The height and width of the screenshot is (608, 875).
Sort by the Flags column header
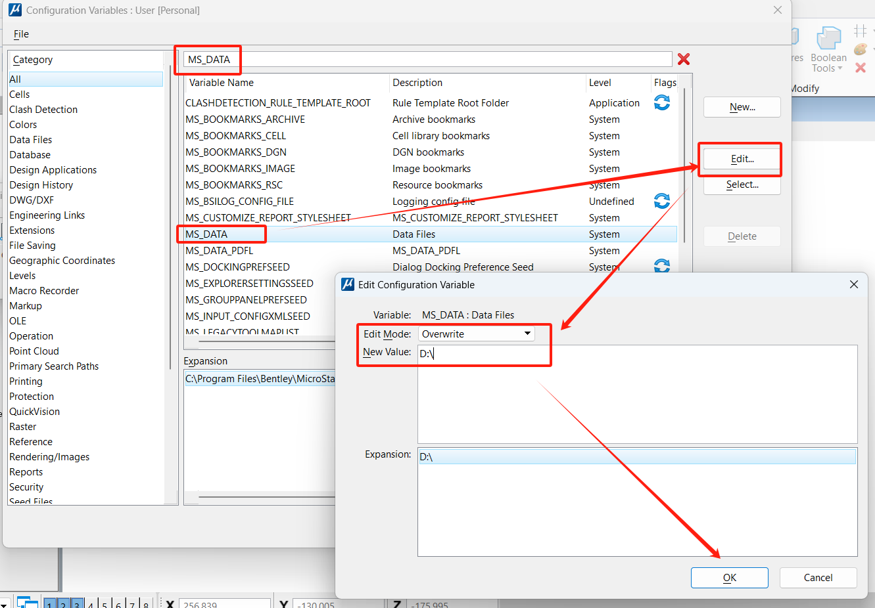pos(665,83)
